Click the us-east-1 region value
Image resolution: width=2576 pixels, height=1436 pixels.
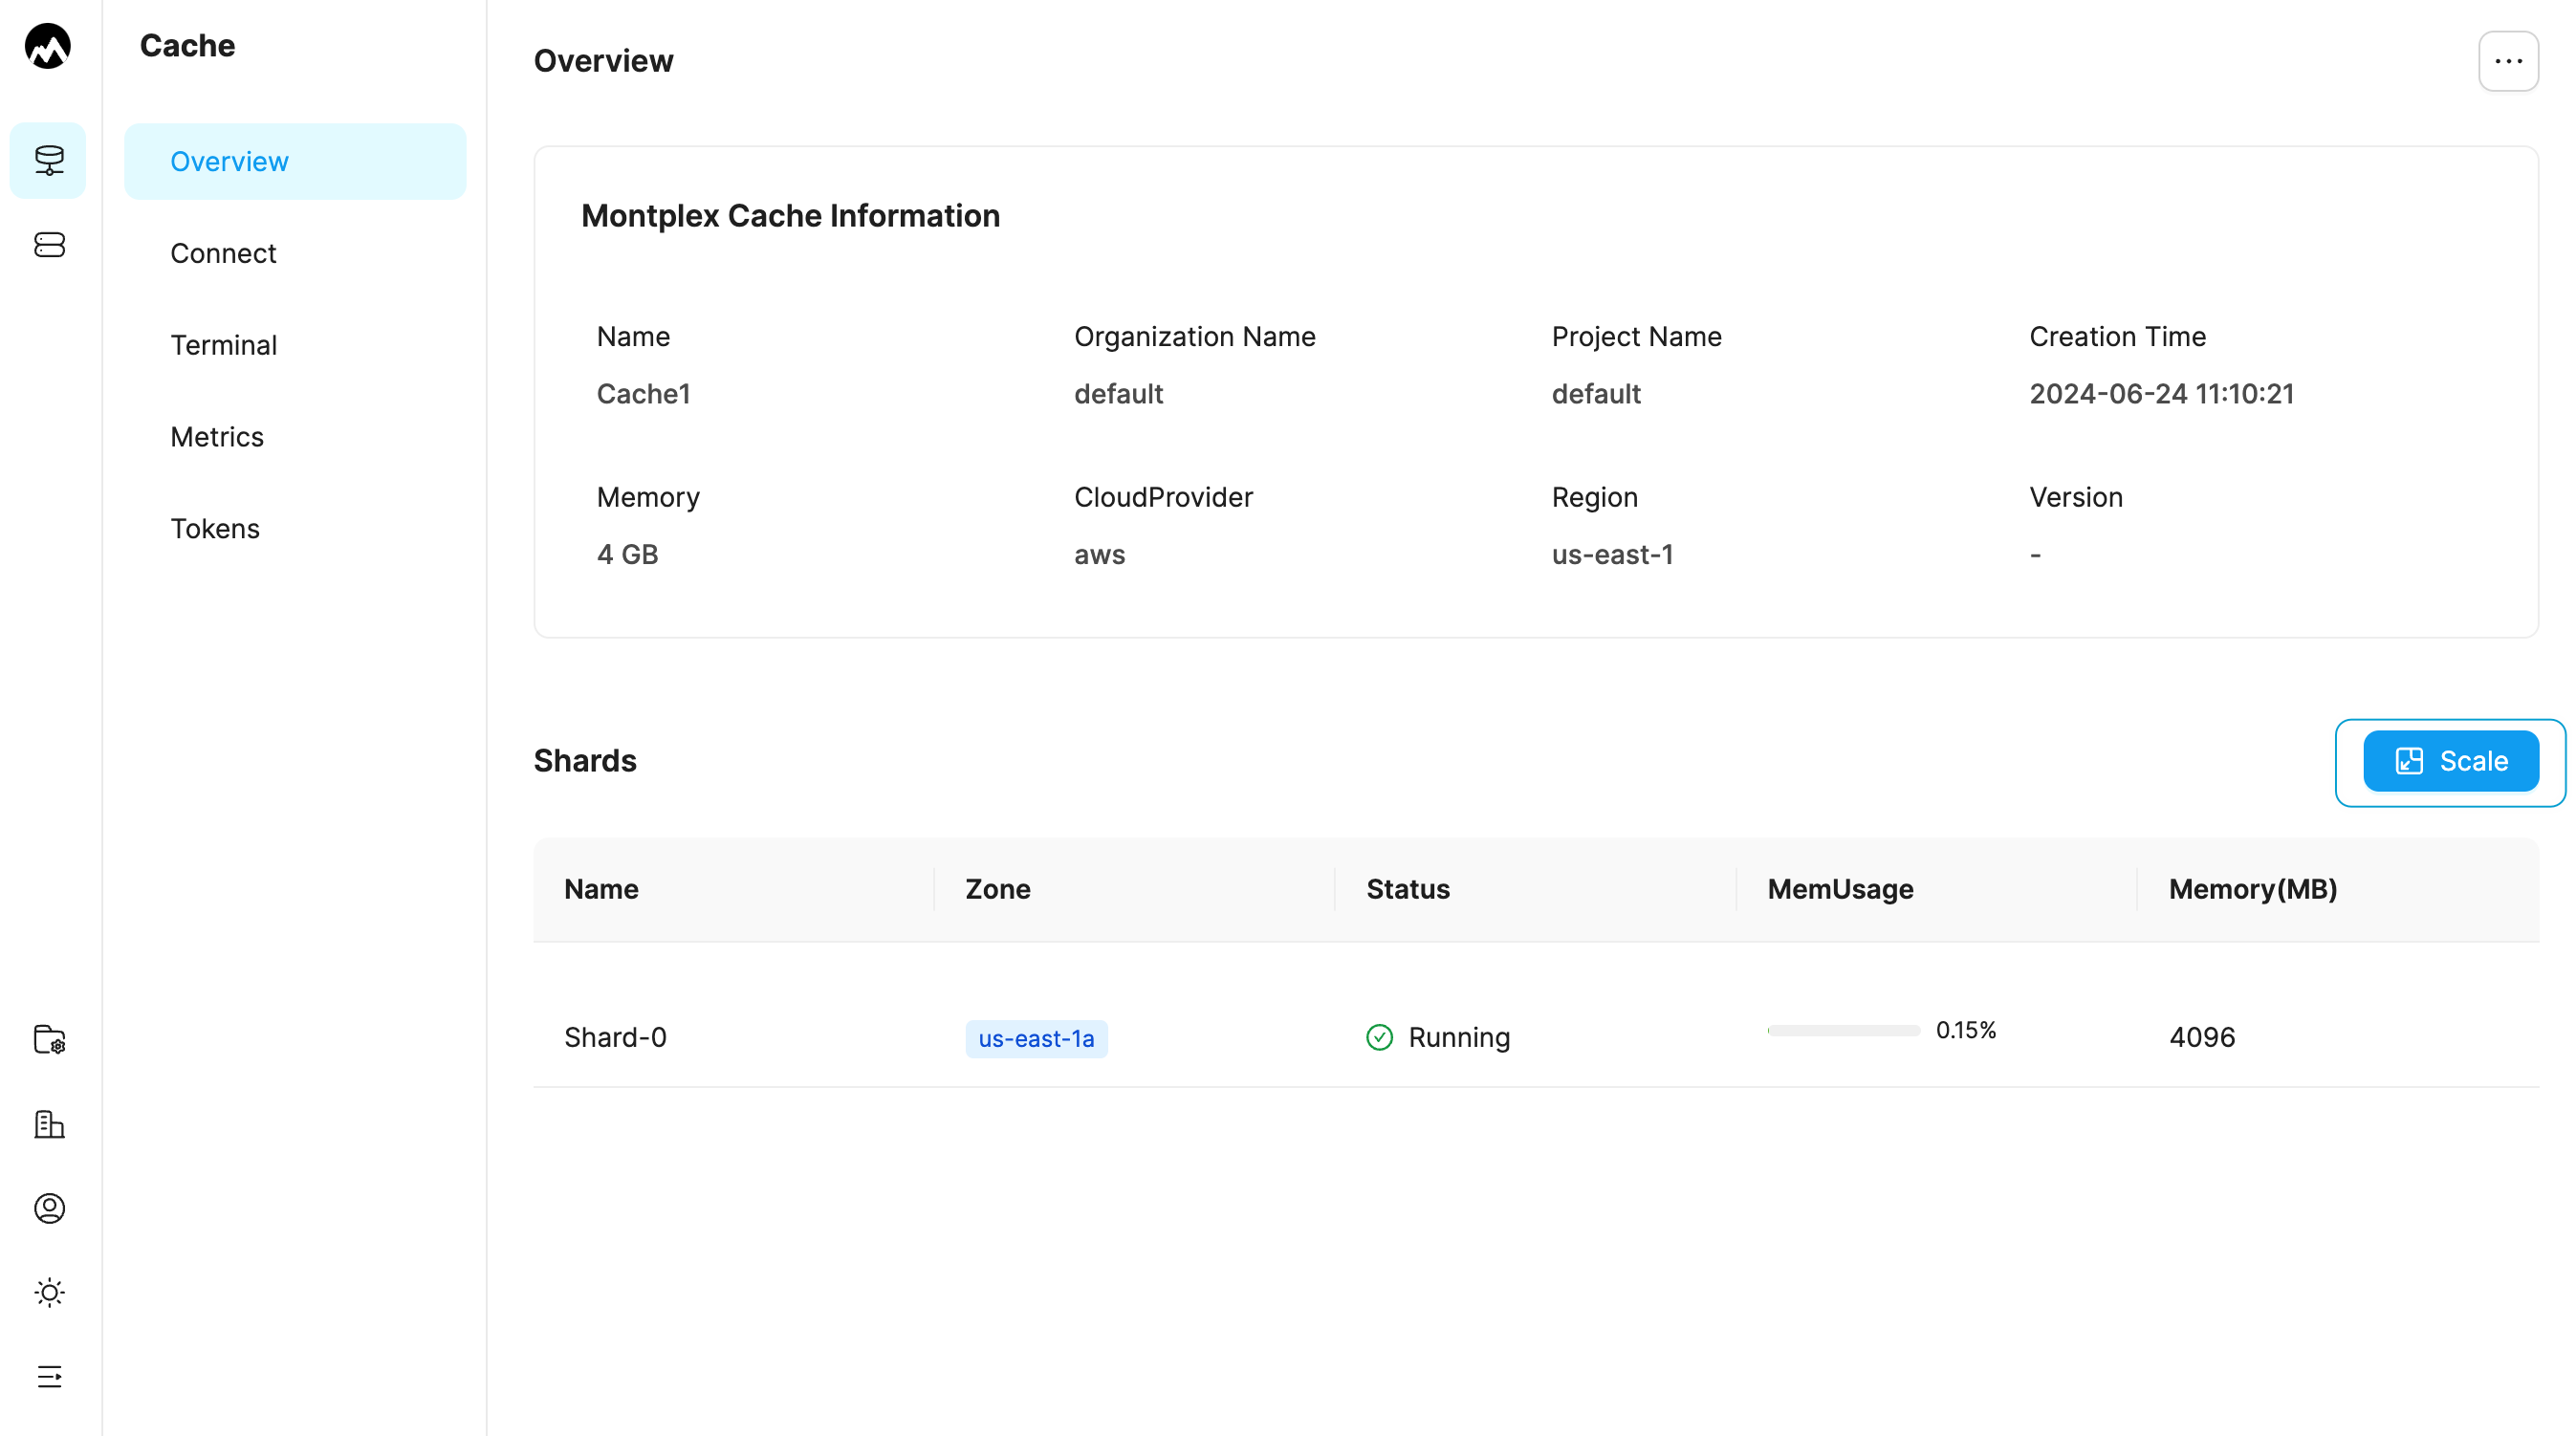(1612, 554)
